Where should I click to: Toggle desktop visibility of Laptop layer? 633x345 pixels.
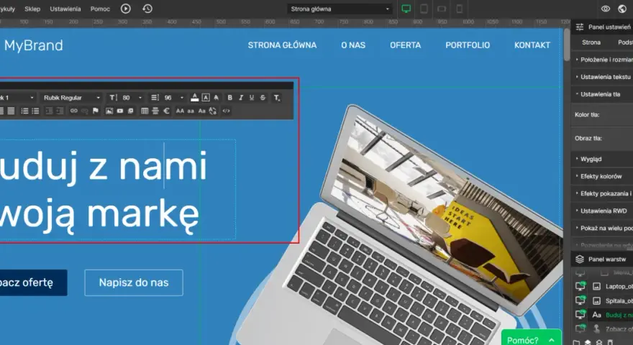click(x=580, y=286)
